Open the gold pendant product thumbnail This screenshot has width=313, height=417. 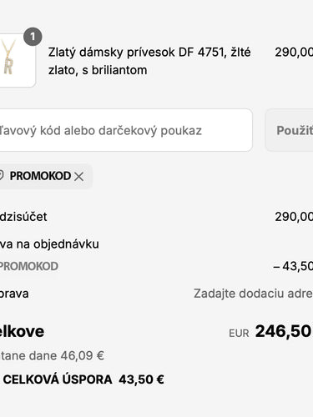coord(18,61)
